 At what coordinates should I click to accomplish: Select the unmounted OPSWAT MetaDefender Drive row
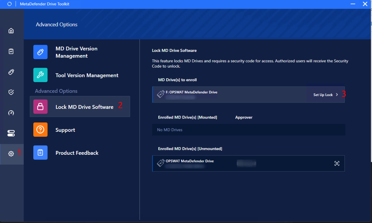[x=248, y=164]
